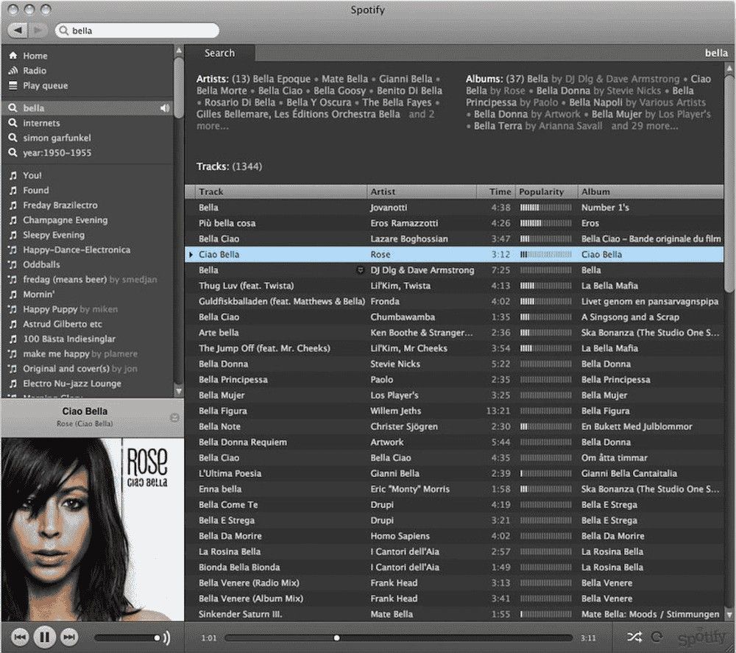The width and height of the screenshot is (736, 653).
Task: Go to the previous track
Action: pyautogui.click(x=20, y=637)
